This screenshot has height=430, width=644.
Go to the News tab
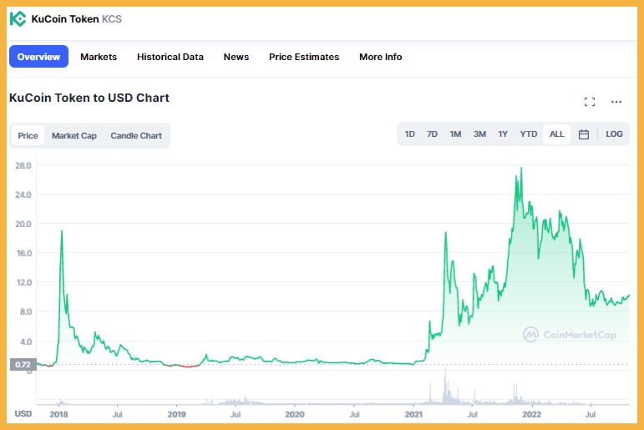[x=236, y=57]
